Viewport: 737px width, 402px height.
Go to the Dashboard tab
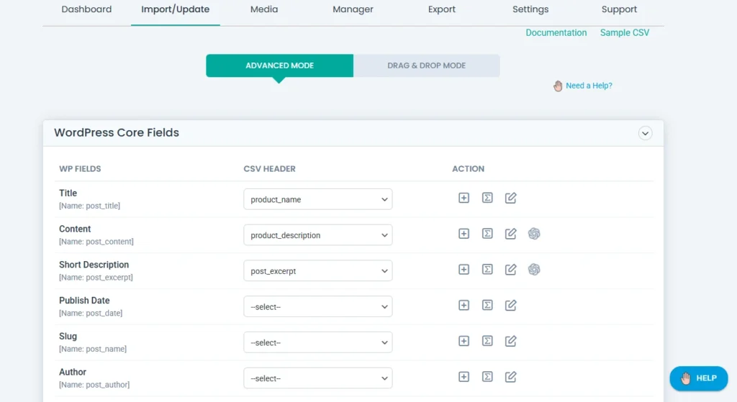[86, 9]
